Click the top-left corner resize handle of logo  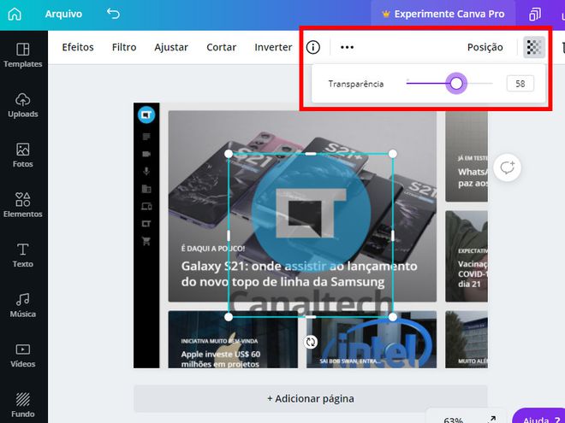point(229,154)
